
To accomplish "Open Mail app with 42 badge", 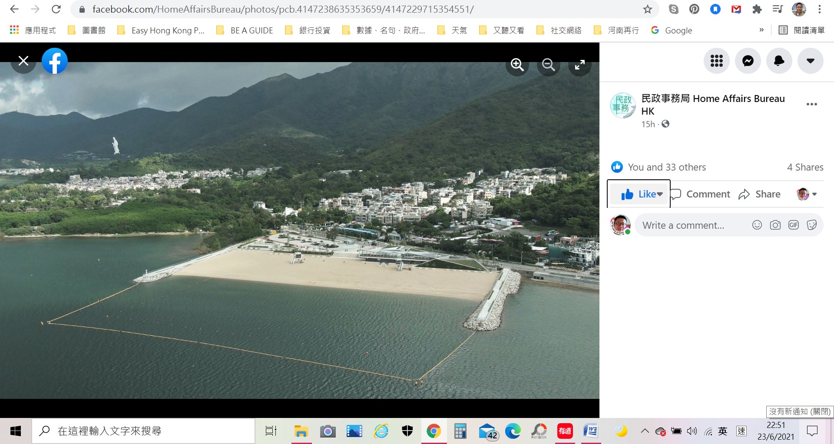I will [x=488, y=431].
